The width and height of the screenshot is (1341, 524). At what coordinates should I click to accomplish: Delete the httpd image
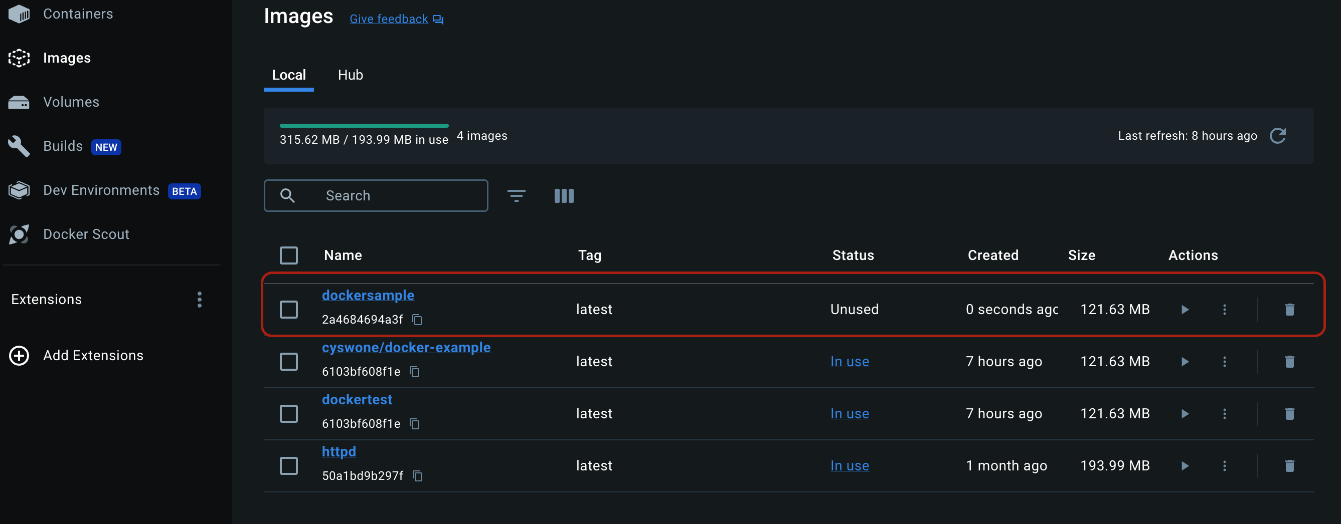1289,466
